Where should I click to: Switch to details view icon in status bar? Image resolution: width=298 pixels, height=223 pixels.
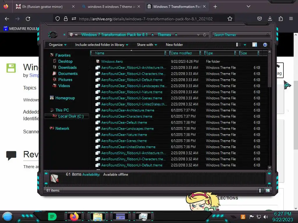coord(261,190)
